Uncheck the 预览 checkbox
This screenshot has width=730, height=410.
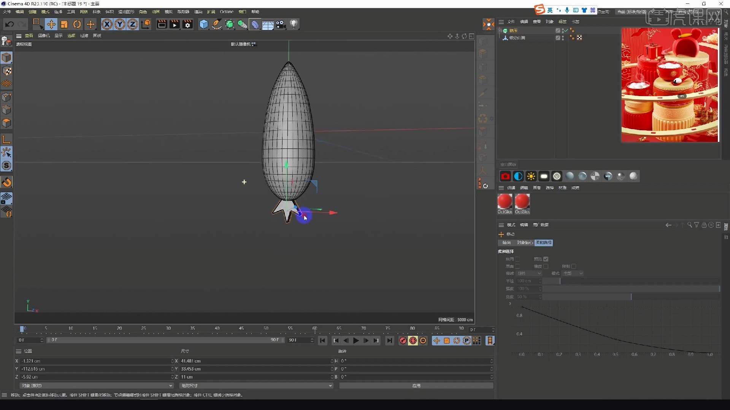(x=546, y=259)
